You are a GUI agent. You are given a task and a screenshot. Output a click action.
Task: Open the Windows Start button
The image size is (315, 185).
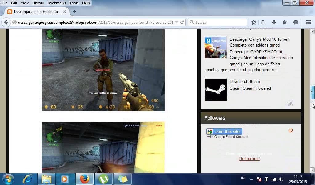[x=8, y=179]
